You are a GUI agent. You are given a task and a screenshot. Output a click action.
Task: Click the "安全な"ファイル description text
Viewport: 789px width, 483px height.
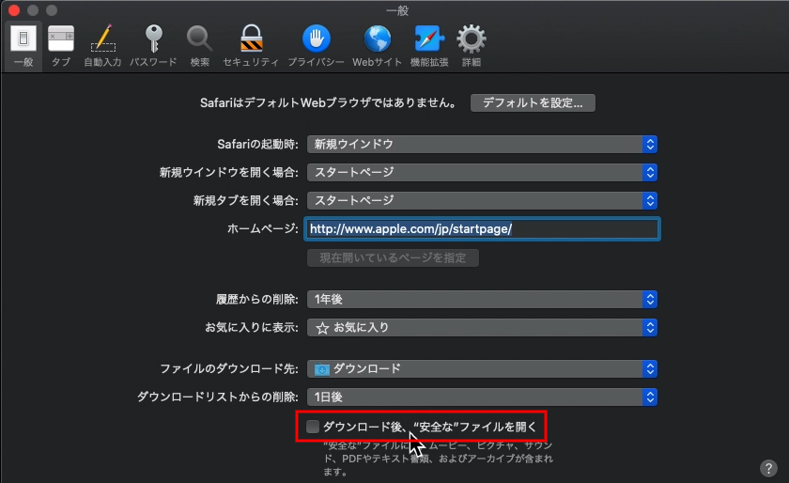[x=438, y=459]
